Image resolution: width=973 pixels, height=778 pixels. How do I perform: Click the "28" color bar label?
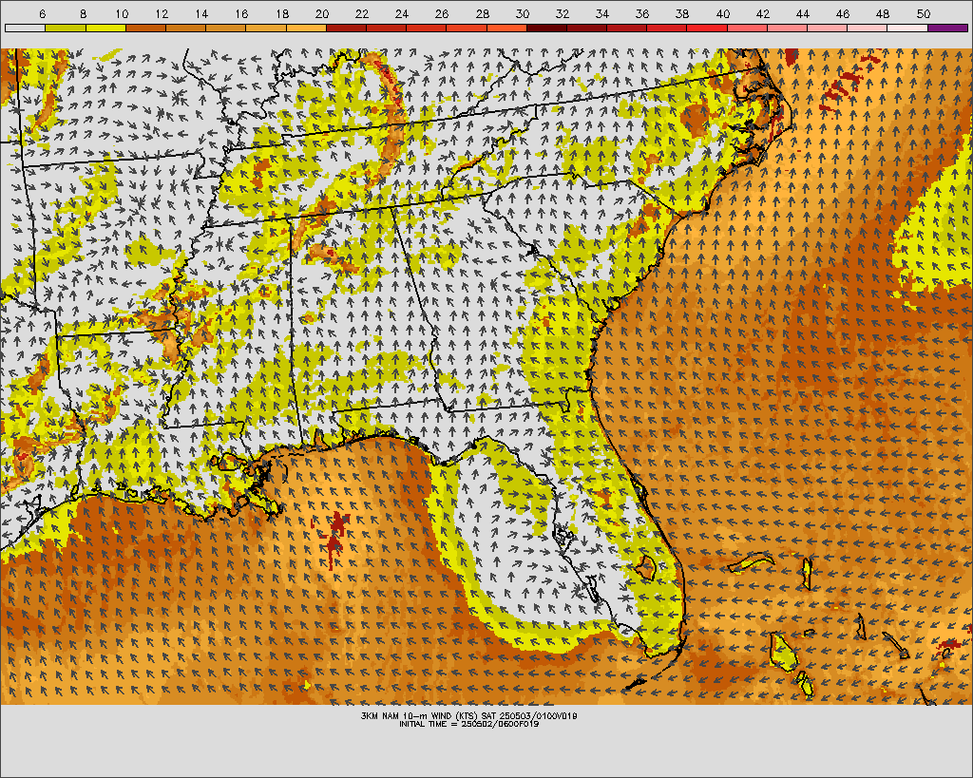coord(483,13)
